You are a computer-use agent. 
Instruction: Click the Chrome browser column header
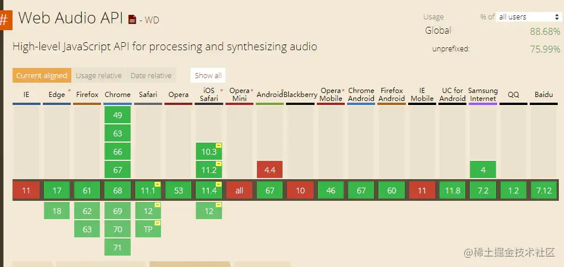(118, 95)
